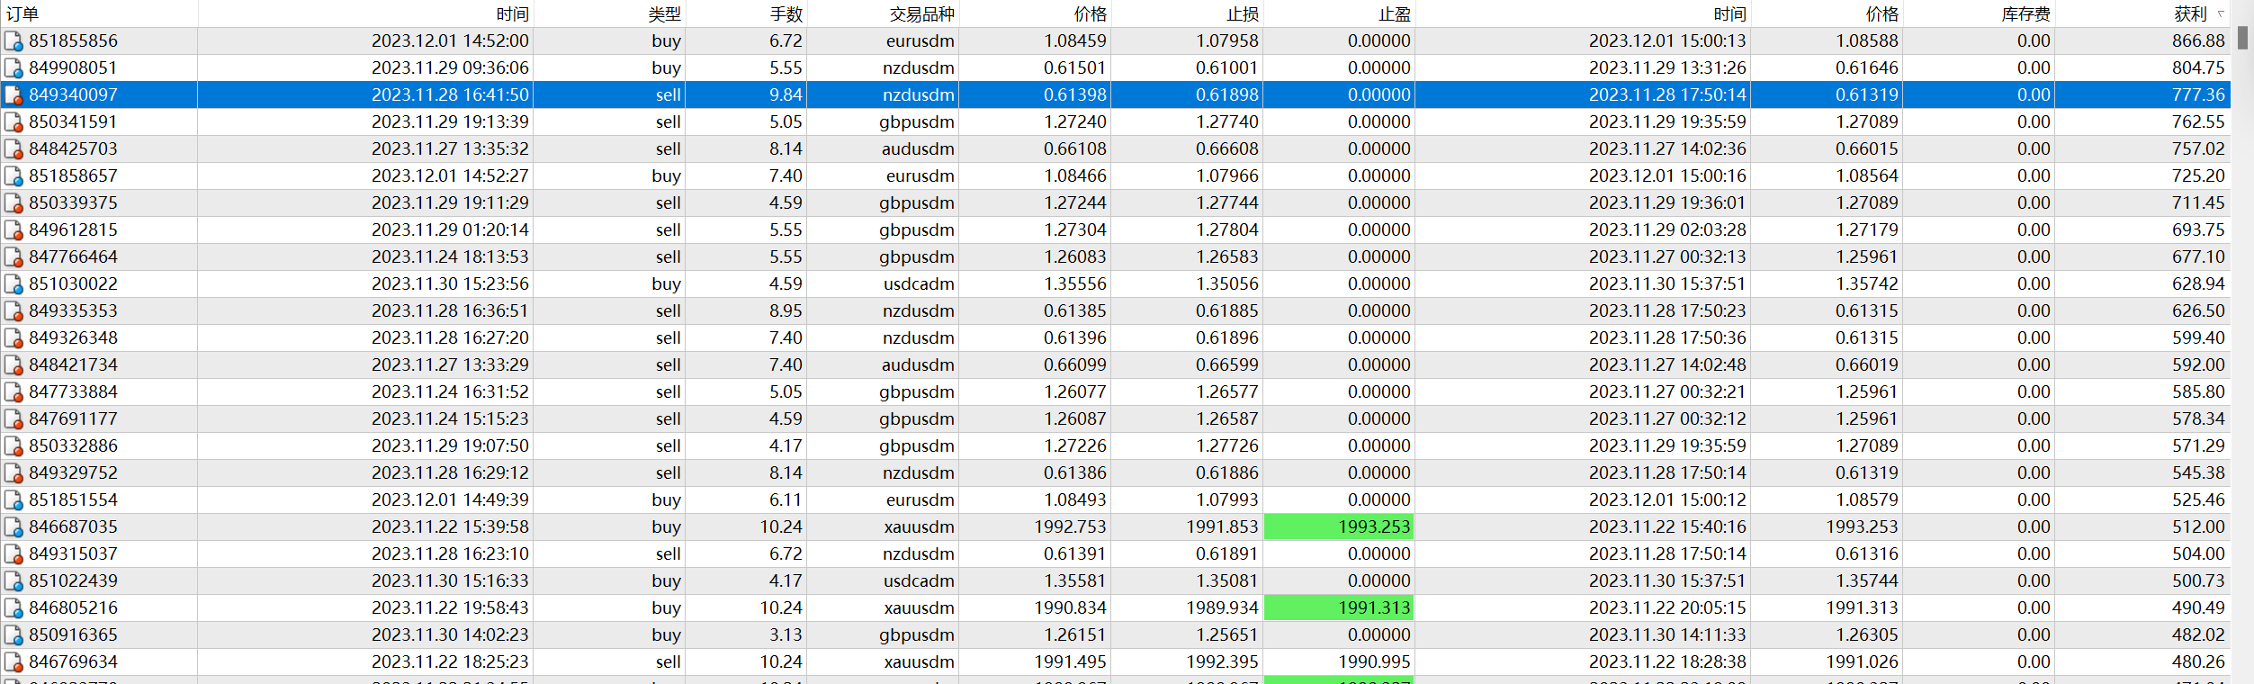The height and width of the screenshot is (684, 2254).
Task: Select order number 849908051
Action: click(73, 68)
